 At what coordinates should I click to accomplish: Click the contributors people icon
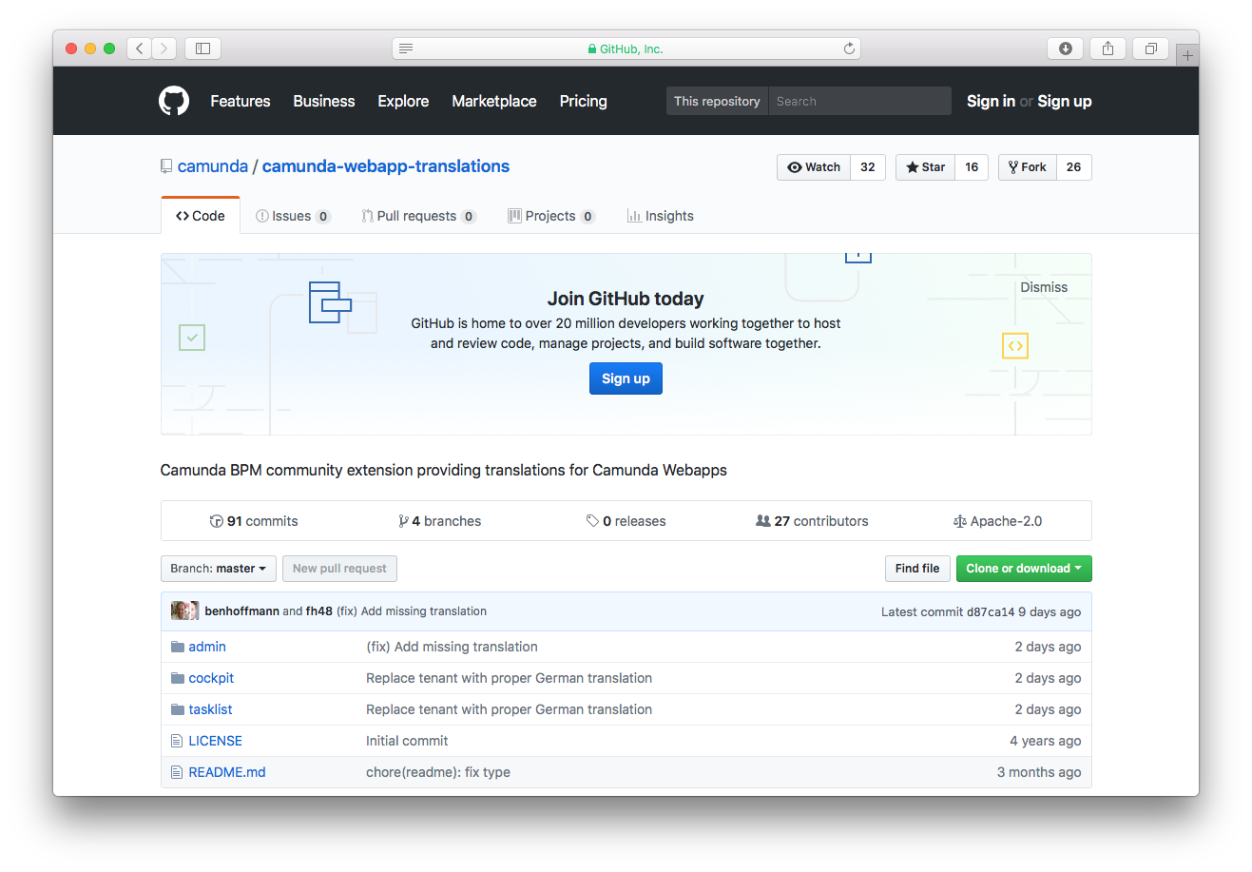point(762,521)
